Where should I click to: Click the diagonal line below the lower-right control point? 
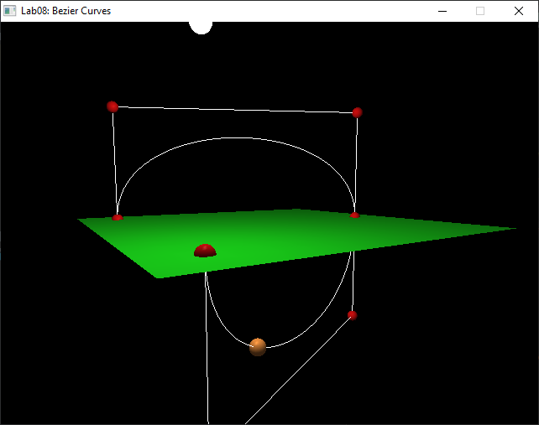(294, 373)
